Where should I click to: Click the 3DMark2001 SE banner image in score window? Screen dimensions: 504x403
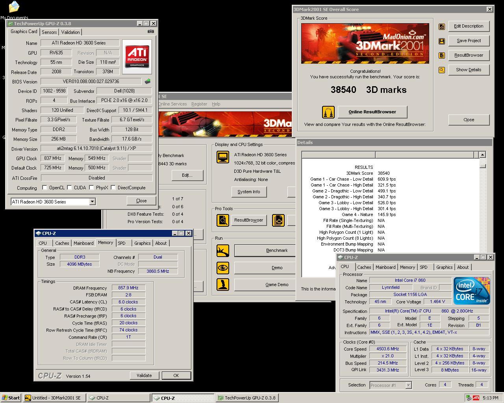click(x=365, y=43)
